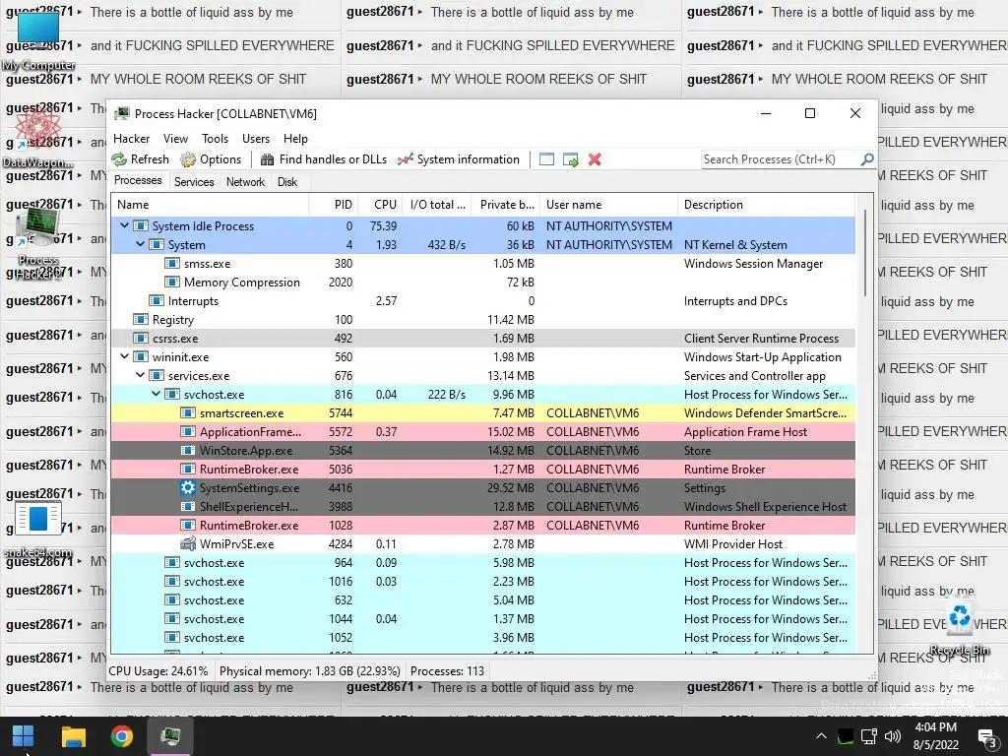Switch to the Network tab
Screen dimensions: 1008x756
[x=245, y=182]
